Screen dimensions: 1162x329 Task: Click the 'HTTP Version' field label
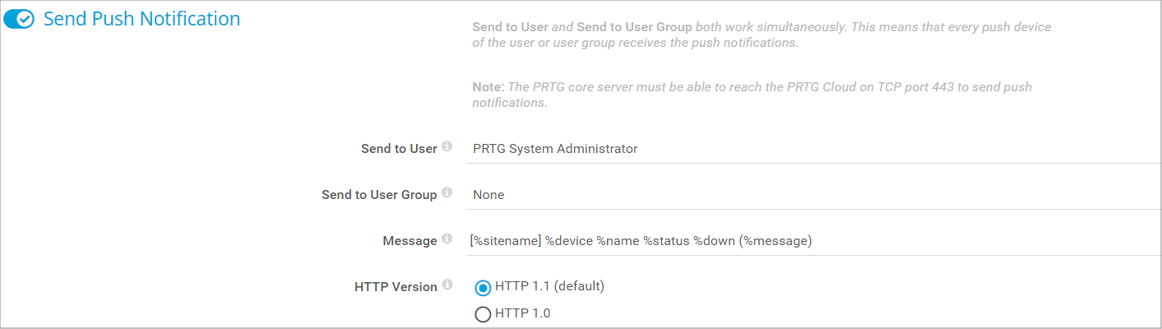tap(396, 287)
